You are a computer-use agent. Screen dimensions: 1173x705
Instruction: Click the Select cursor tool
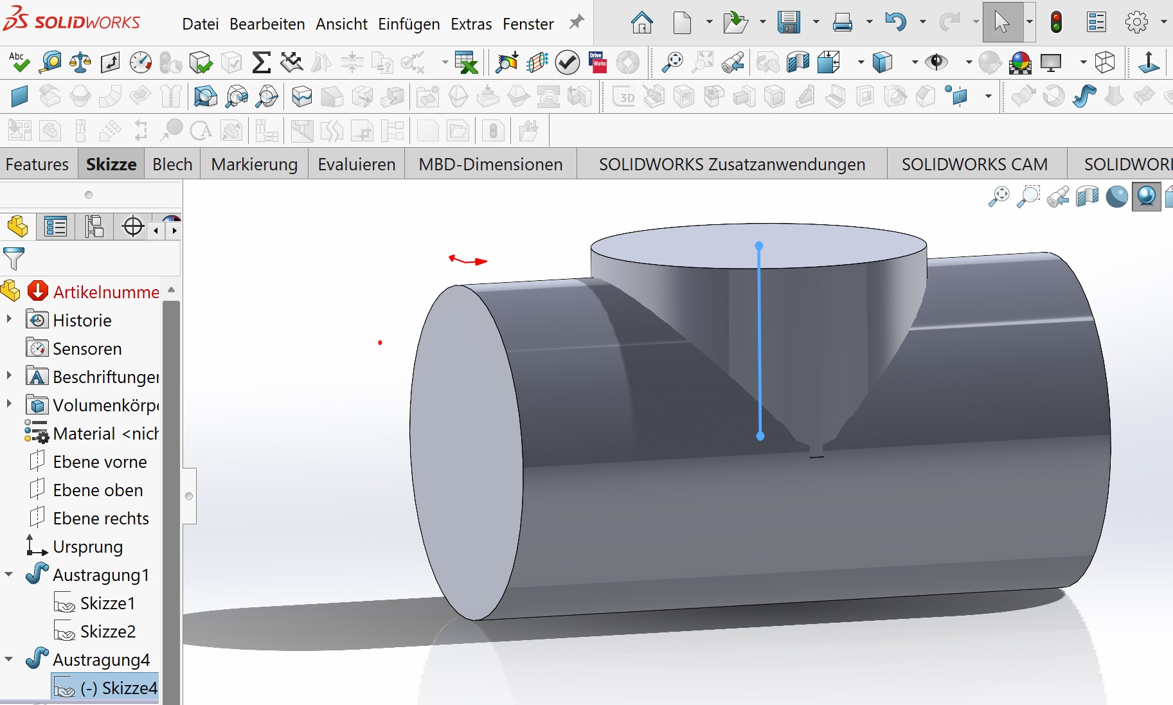click(1001, 22)
